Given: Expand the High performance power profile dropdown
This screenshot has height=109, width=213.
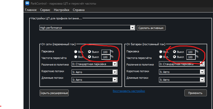Looking at the screenshot, I should pyautogui.click(x=87, y=28).
